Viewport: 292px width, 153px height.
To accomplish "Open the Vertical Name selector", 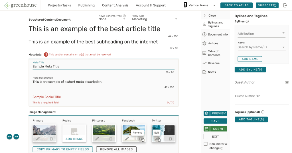I will (200, 5).
